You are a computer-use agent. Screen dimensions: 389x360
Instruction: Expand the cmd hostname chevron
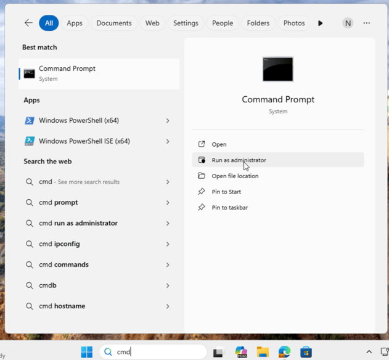(168, 306)
